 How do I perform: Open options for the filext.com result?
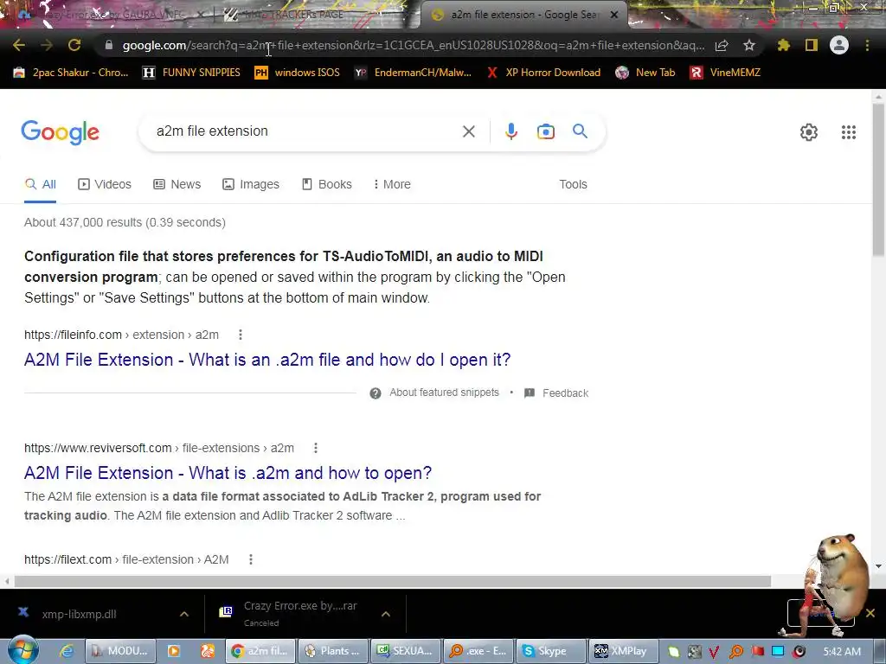coord(250,559)
